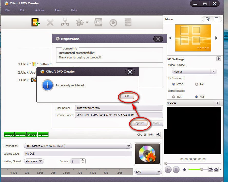Choose 4:3 aspect ratio
This screenshot has width=228, height=182.
tap(196, 97)
